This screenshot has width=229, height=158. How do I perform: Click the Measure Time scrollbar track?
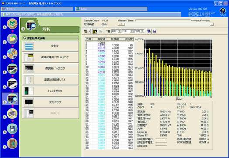coord(167,24)
